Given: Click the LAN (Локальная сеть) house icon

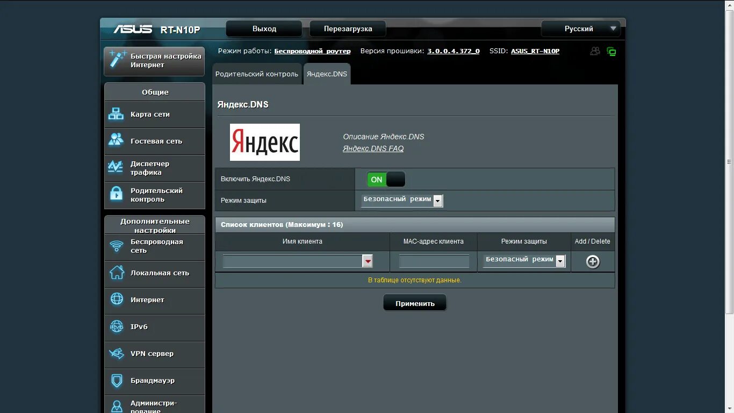Looking at the screenshot, I should click(117, 273).
